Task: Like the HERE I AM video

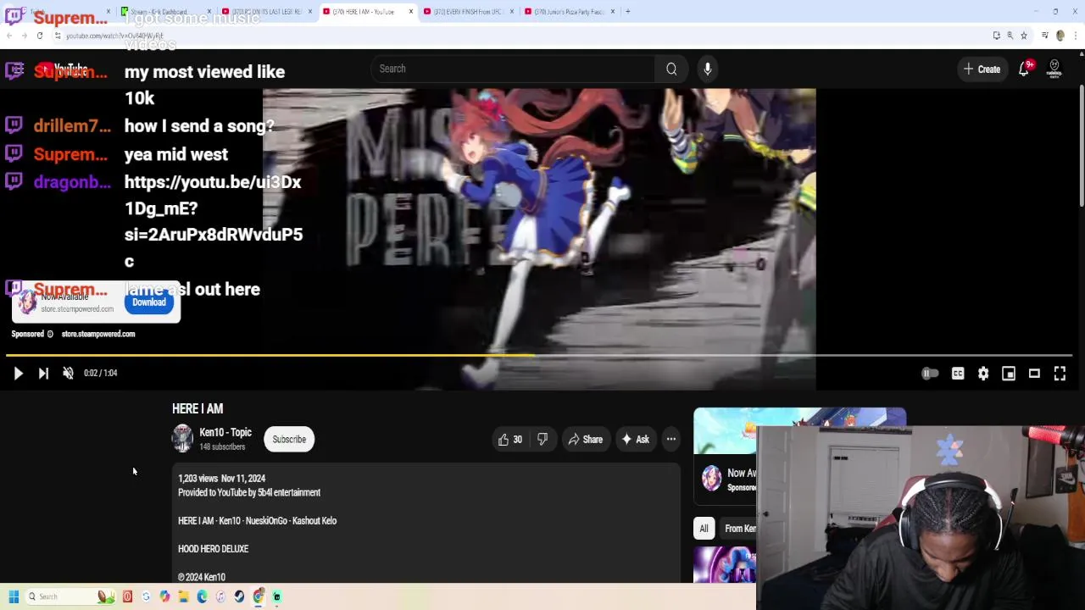Action: pyautogui.click(x=510, y=440)
